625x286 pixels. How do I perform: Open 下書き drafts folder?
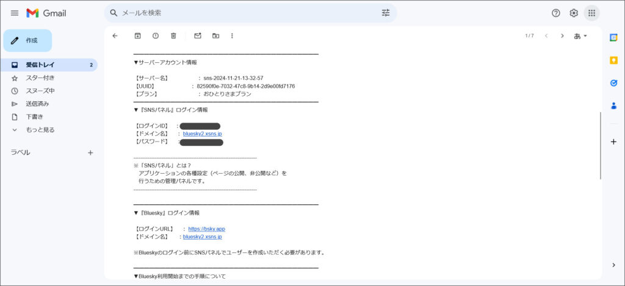pyautogui.click(x=35, y=116)
